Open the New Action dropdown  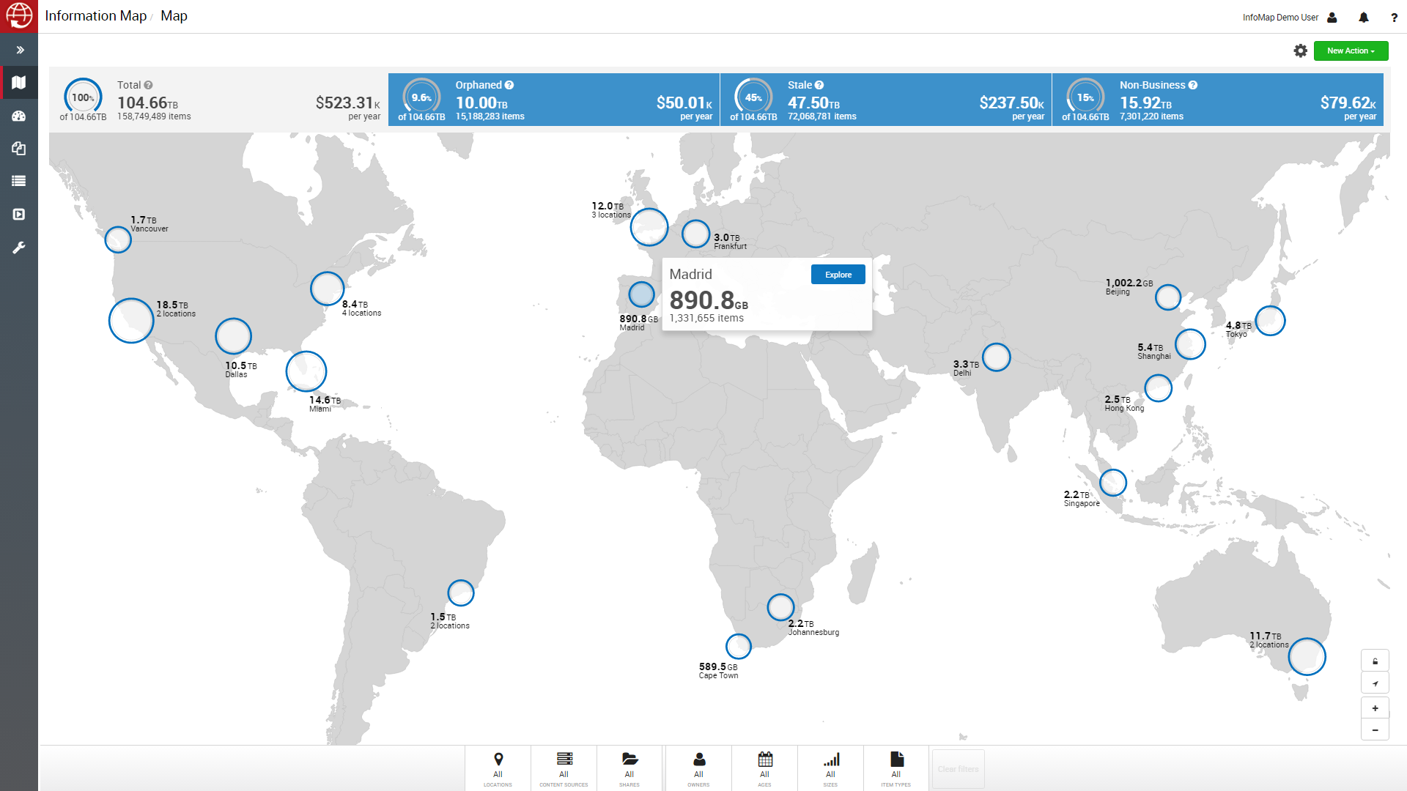point(1351,51)
